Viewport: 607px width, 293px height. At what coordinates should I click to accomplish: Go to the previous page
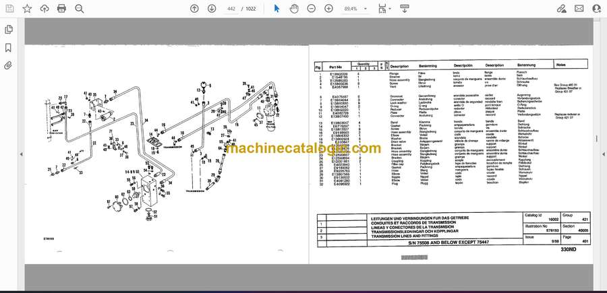(x=194, y=9)
